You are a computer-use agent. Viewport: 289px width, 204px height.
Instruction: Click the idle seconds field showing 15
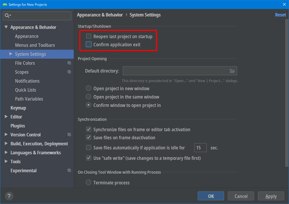coord(200,148)
